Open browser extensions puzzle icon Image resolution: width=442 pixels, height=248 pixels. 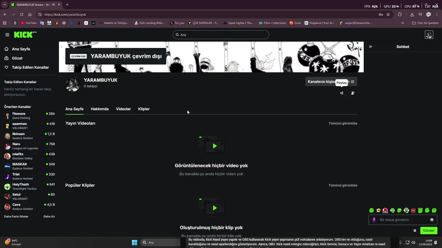point(400,14)
